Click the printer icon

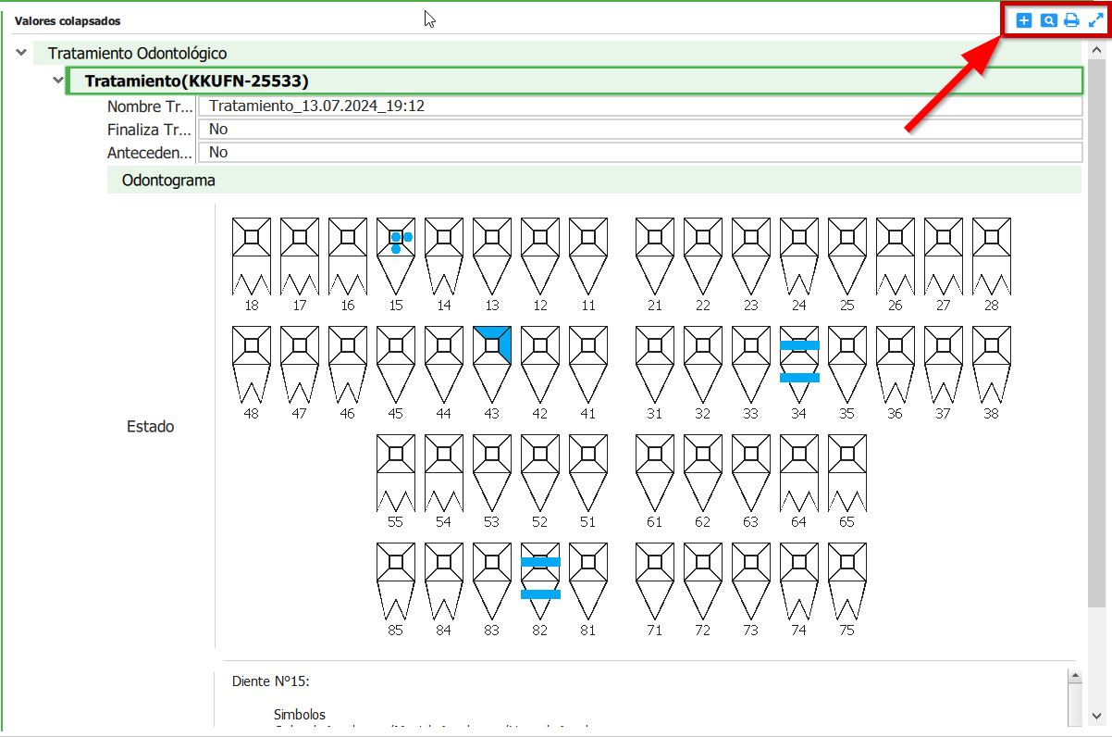(x=1071, y=20)
